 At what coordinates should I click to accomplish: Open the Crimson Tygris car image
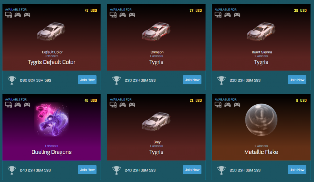[x=156, y=32]
